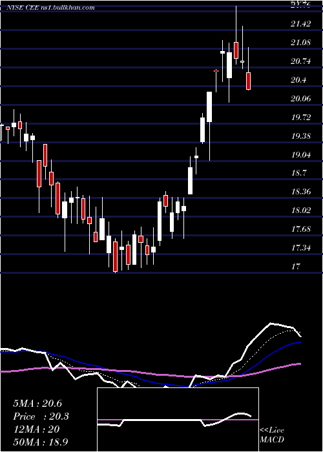Viewport: 323px width, 452px height.
Task: Select the 18.02 price axis label
Action: coord(301,210)
